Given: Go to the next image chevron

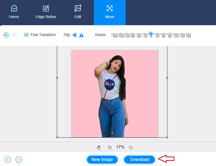Looking at the screenshot, I should [18, 160].
